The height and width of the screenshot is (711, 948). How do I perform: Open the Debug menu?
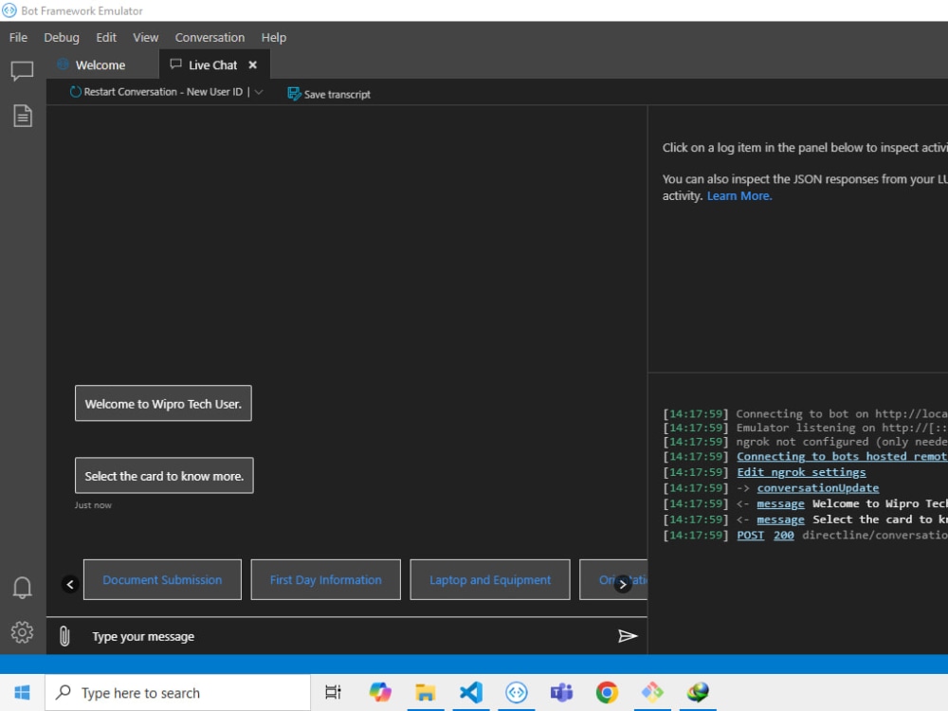coord(61,37)
